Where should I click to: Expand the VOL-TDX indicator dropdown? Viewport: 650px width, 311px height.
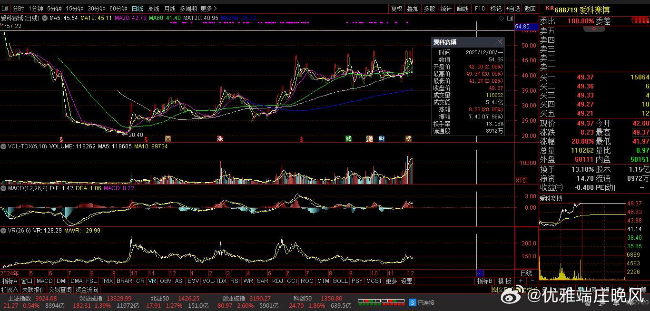pos(3,147)
